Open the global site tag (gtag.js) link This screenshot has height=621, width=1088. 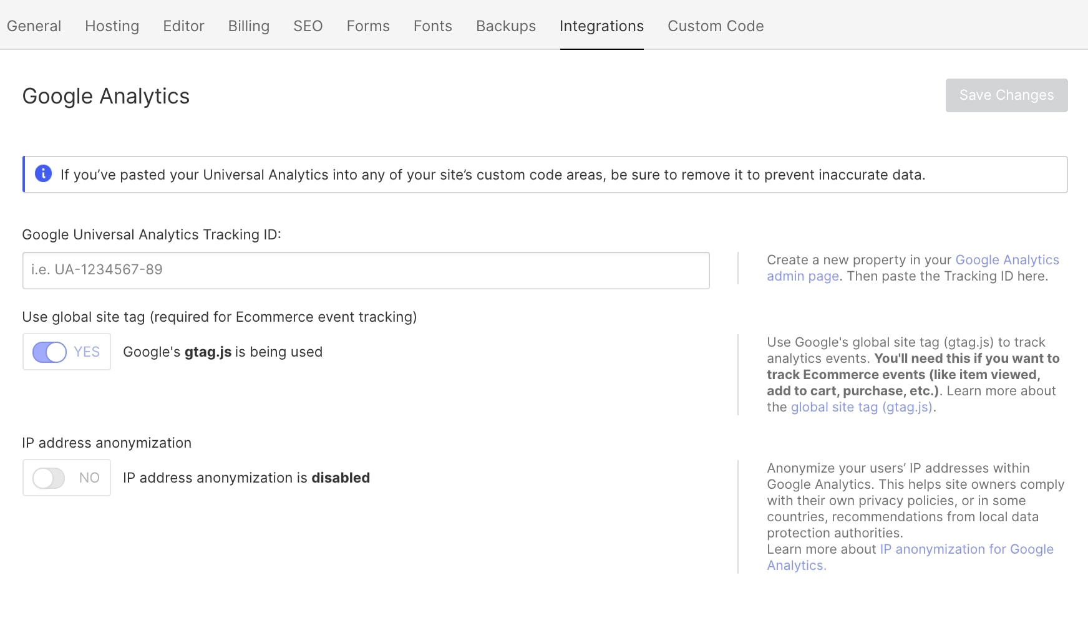pyautogui.click(x=862, y=407)
